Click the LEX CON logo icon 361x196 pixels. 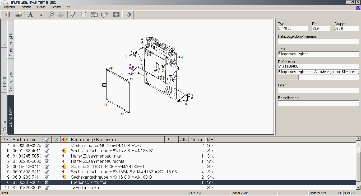pos(358,8)
